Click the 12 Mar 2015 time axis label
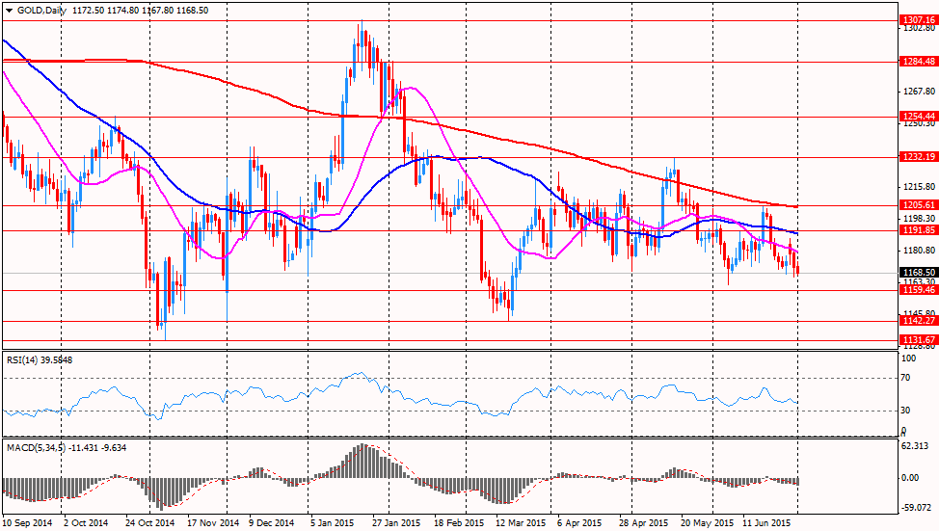The height and width of the screenshot is (531, 939). click(515, 523)
